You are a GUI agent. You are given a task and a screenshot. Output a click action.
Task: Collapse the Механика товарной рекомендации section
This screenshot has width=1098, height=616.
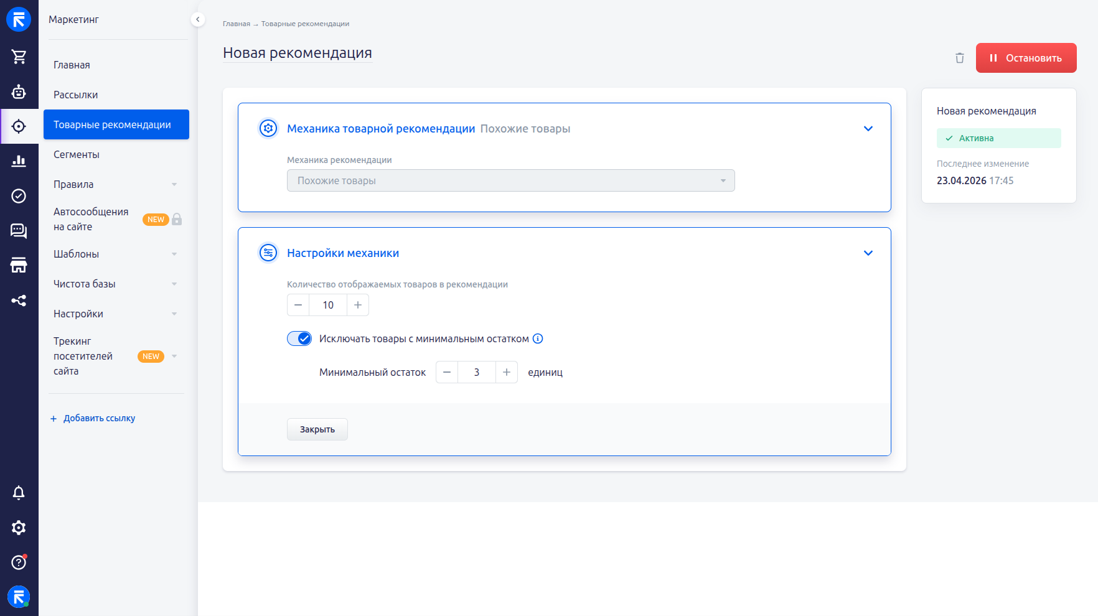tap(868, 129)
